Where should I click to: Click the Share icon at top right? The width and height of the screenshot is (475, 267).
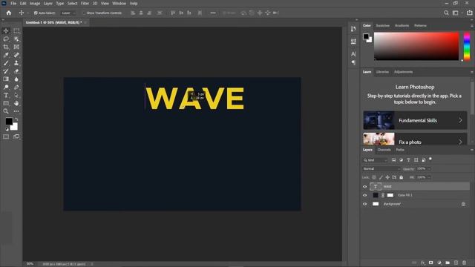click(x=470, y=13)
